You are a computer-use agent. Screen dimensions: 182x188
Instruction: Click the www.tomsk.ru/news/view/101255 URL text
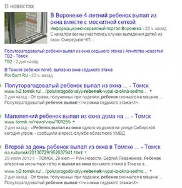[37, 122]
